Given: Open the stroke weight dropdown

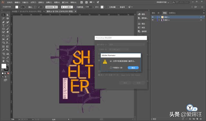Looking at the screenshot, I should [x=43, y=7].
